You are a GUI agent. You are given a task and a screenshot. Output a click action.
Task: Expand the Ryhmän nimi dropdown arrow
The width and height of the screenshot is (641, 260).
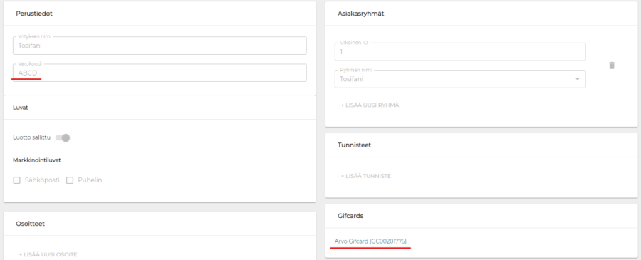pos(577,79)
